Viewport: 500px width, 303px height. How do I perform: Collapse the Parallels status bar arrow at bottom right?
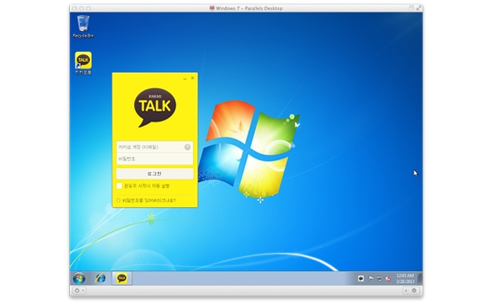[406, 290]
